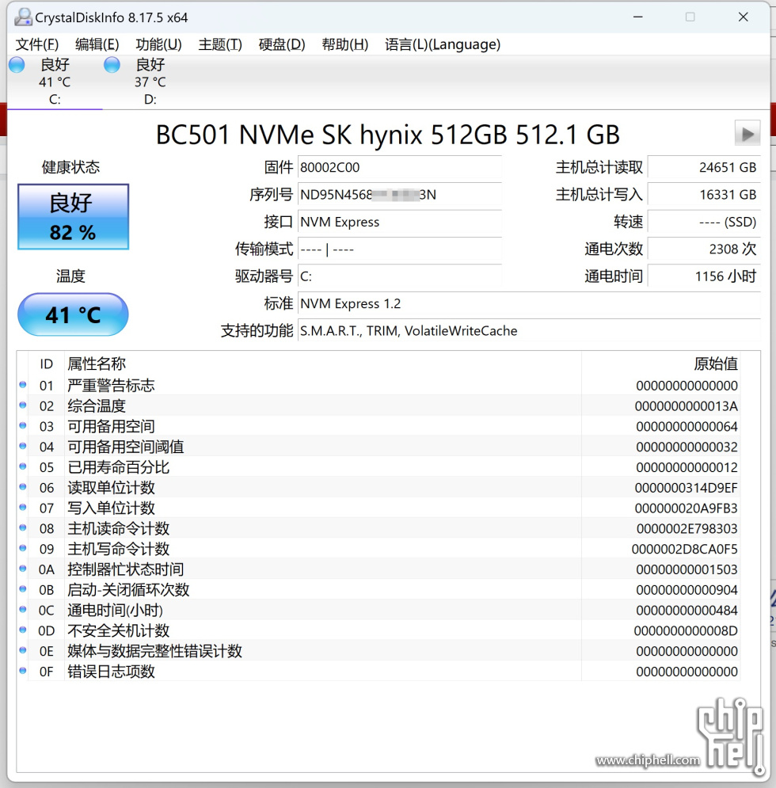Viewport: 776px width, 788px height.
Task: Select the 主机读命令计数 attribute row
Action: click(378, 529)
